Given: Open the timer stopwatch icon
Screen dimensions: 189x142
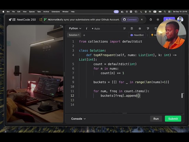Looking at the screenshot, I should 151,20.
